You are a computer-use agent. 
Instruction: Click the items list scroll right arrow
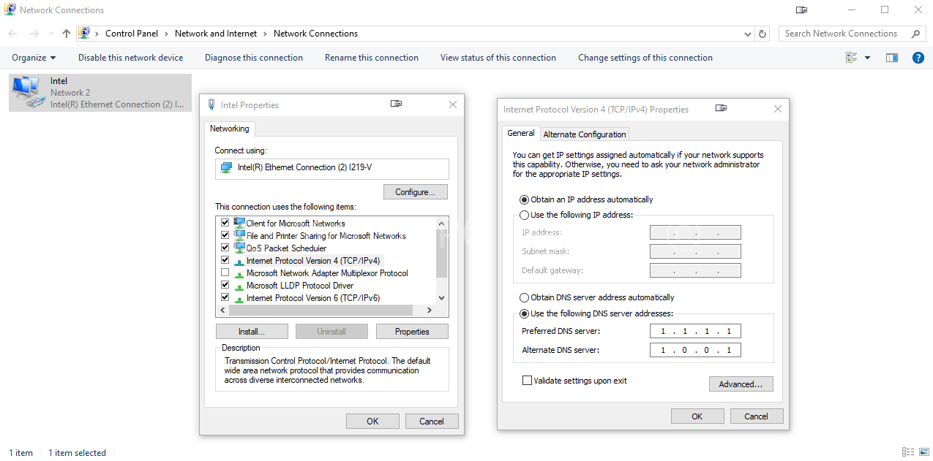point(430,310)
